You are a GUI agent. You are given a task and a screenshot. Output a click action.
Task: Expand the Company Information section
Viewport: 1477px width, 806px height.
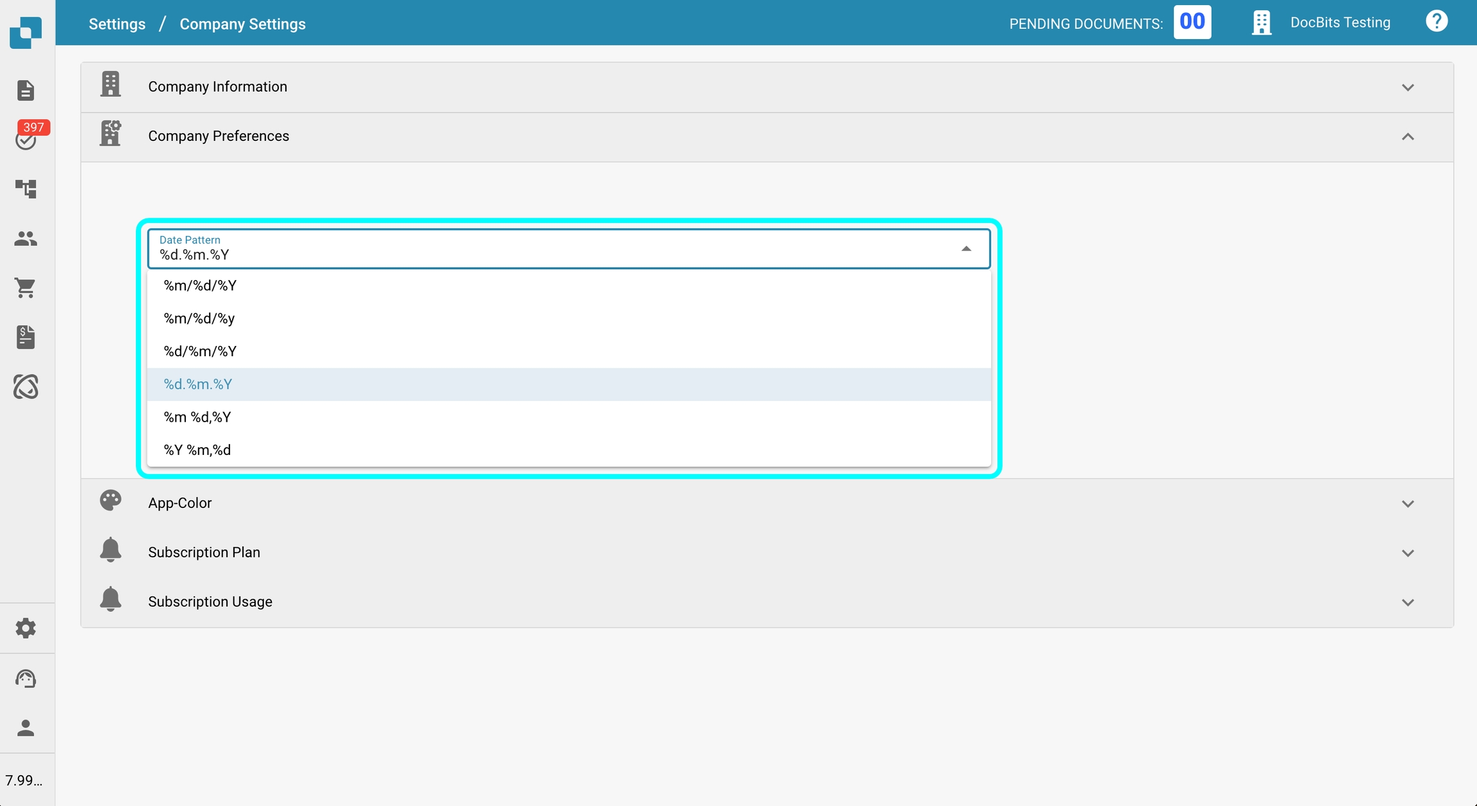pyautogui.click(x=1407, y=87)
